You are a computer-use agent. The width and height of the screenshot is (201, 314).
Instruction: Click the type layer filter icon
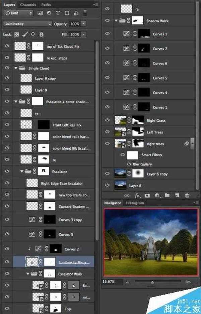pyautogui.click(x=58, y=13)
